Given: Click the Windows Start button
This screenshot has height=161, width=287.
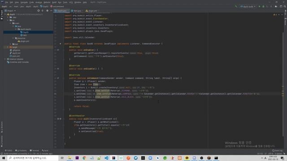Looking at the screenshot, I should [x=4, y=158].
